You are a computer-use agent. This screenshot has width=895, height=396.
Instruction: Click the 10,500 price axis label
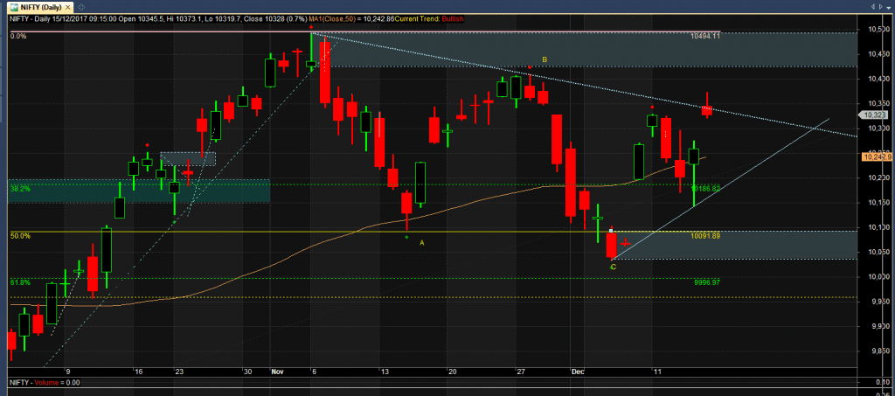[878, 29]
